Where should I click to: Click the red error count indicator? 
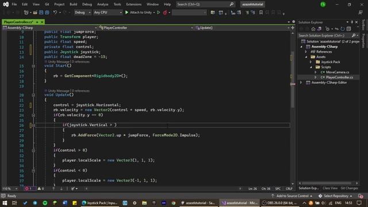point(28,189)
